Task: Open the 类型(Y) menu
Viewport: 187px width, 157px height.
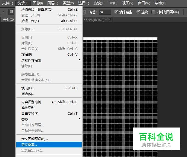Action: tap(68, 3)
